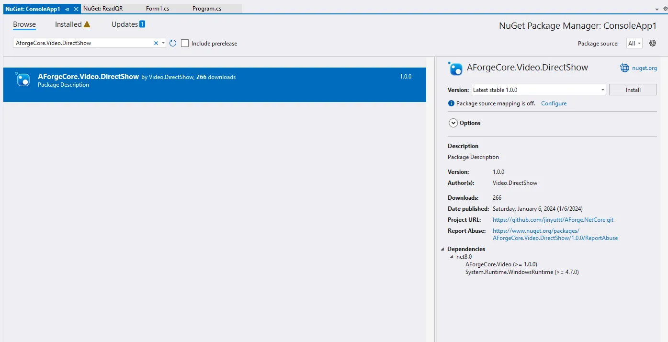Pin the NuGet: ConsoleApp1 tab

(x=68, y=9)
